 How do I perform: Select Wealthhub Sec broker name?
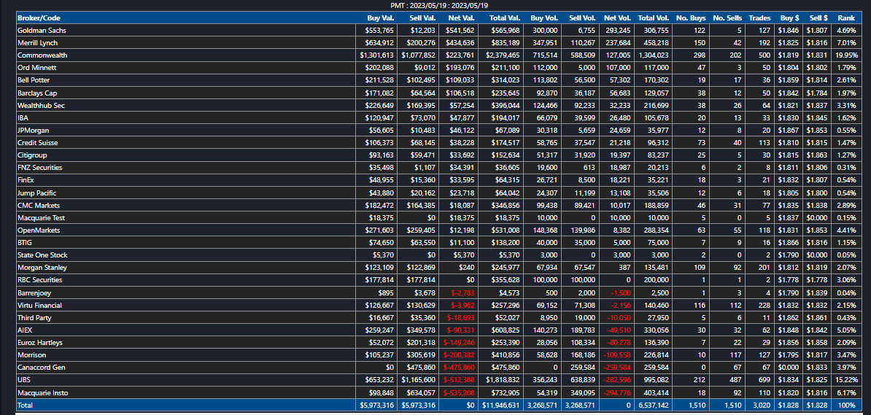coord(41,105)
